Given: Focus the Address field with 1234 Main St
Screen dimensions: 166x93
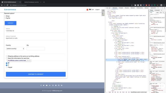Looking at the screenshot, I should coord(36,31).
